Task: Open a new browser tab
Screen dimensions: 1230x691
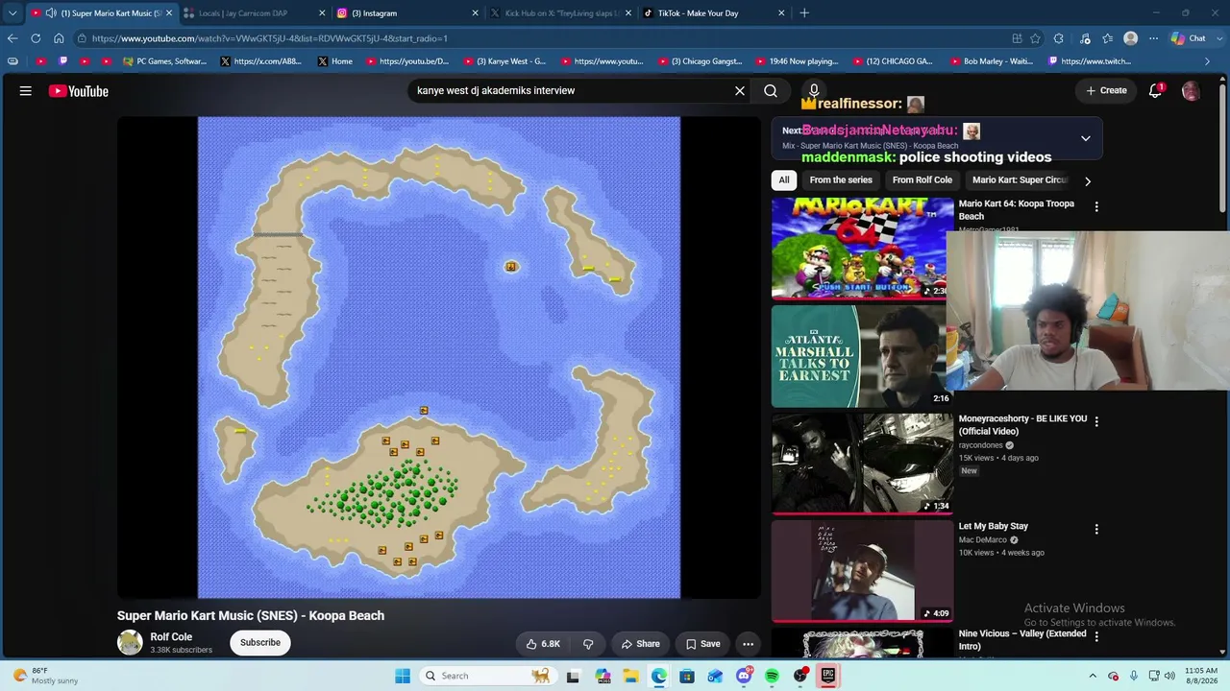Action: pyautogui.click(x=804, y=13)
